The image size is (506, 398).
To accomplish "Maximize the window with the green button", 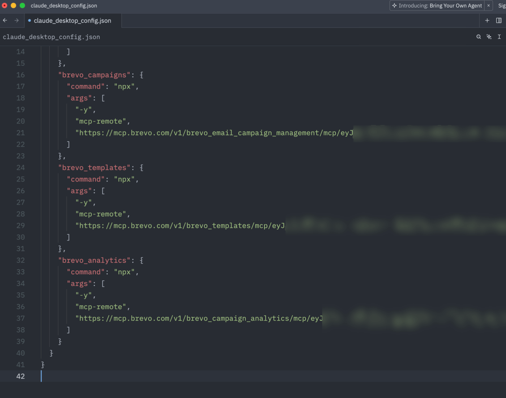I will [22, 5].
